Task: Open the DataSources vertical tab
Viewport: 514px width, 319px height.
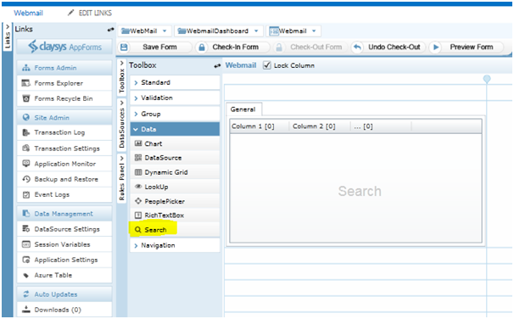Action: 121,125
